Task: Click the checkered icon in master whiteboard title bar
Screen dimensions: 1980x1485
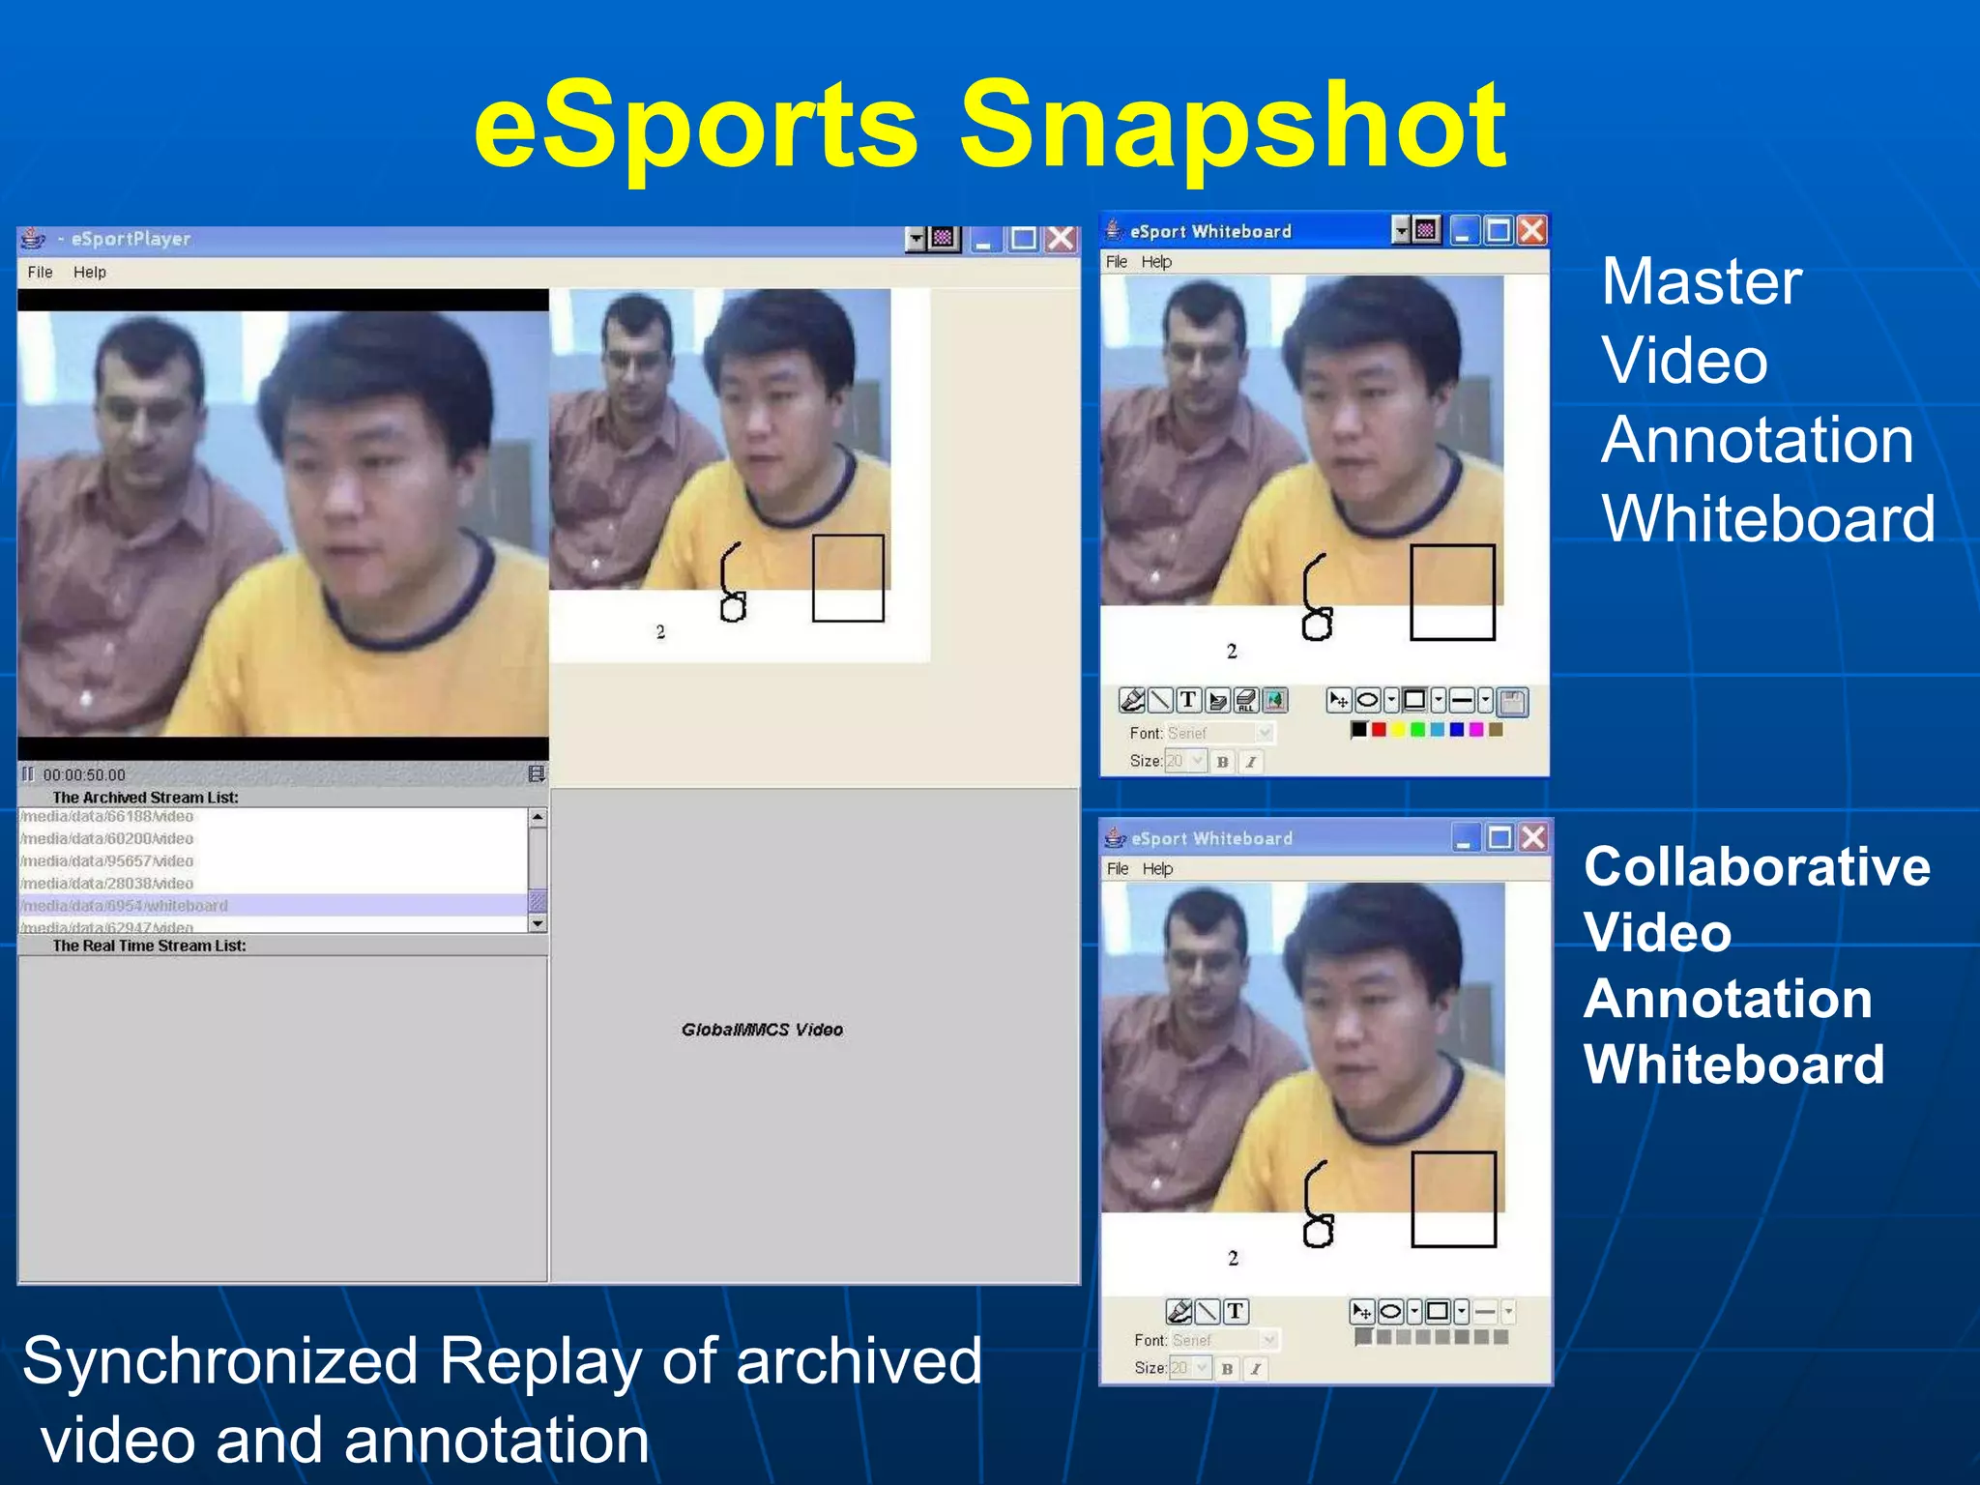Action: coord(1425,230)
